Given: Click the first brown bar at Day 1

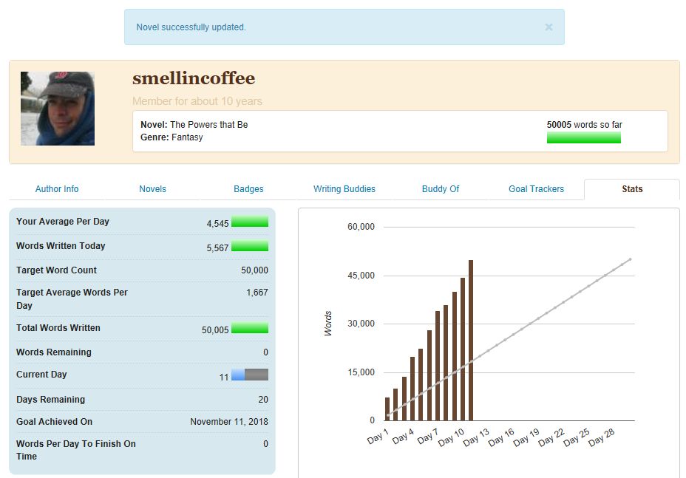Looking at the screenshot, I should click(387, 409).
